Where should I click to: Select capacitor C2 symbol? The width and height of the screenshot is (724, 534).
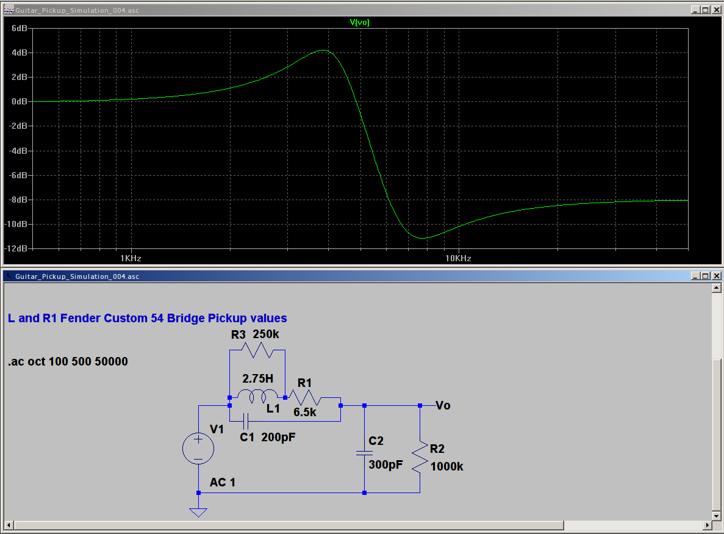pyautogui.click(x=364, y=453)
